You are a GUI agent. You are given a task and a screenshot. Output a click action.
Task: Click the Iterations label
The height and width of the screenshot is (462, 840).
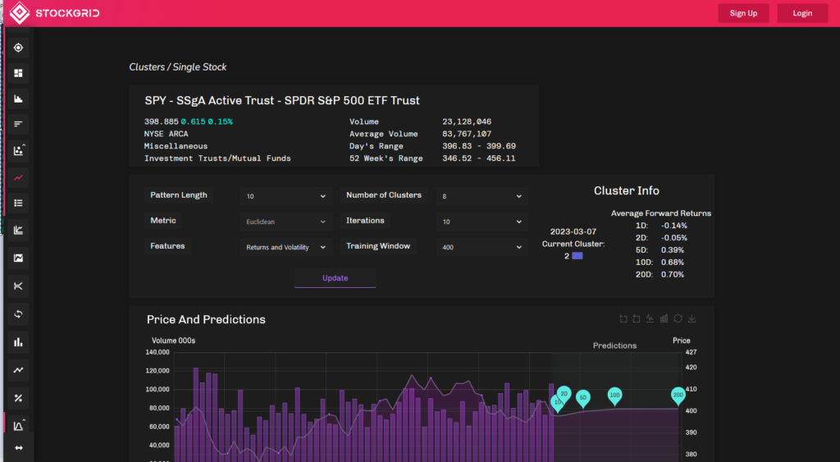pos(365,220)
